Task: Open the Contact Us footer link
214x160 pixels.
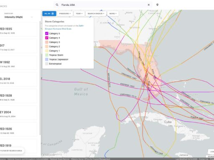Action: point(204,159)
